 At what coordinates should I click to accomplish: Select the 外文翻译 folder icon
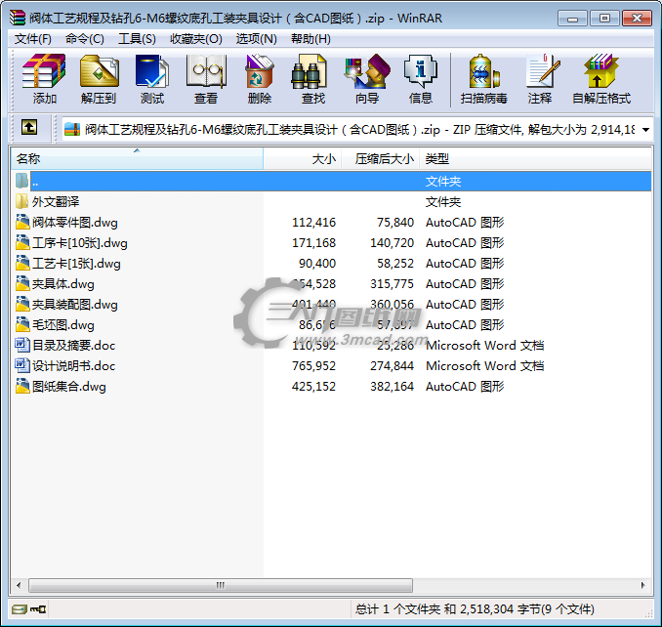[21, 201]
